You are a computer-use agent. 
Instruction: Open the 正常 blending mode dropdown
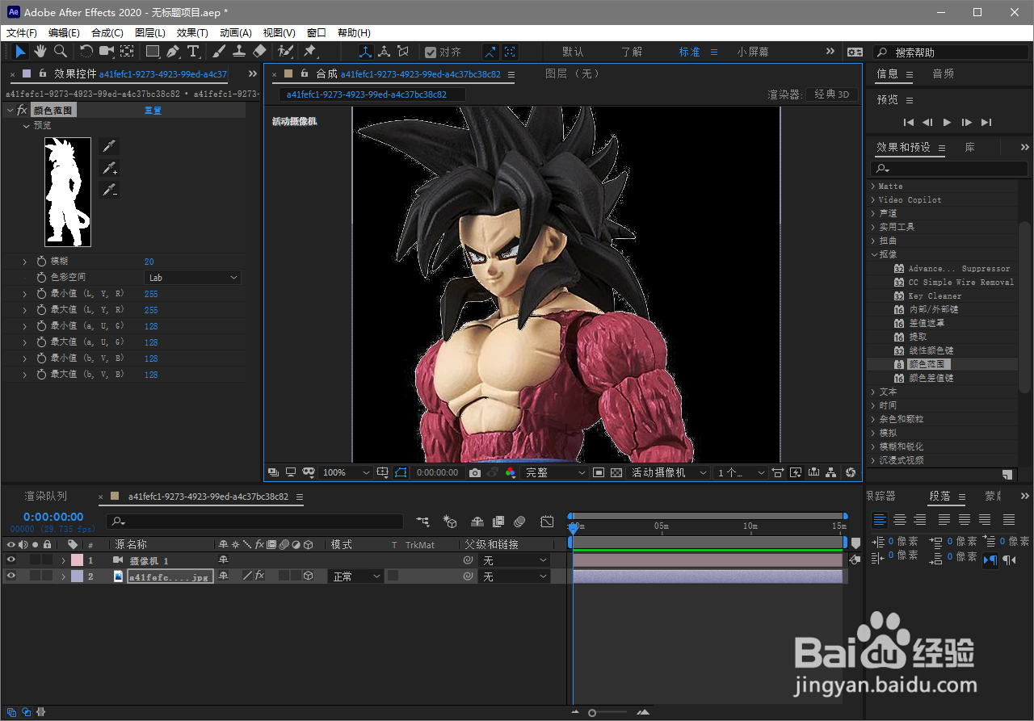point(355,576)
